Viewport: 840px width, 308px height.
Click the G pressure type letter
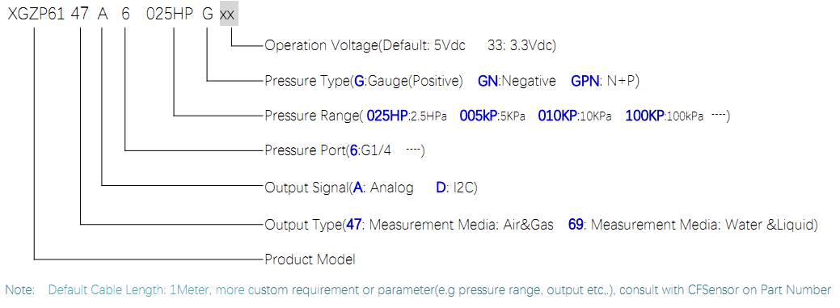[x=207, y=14]
